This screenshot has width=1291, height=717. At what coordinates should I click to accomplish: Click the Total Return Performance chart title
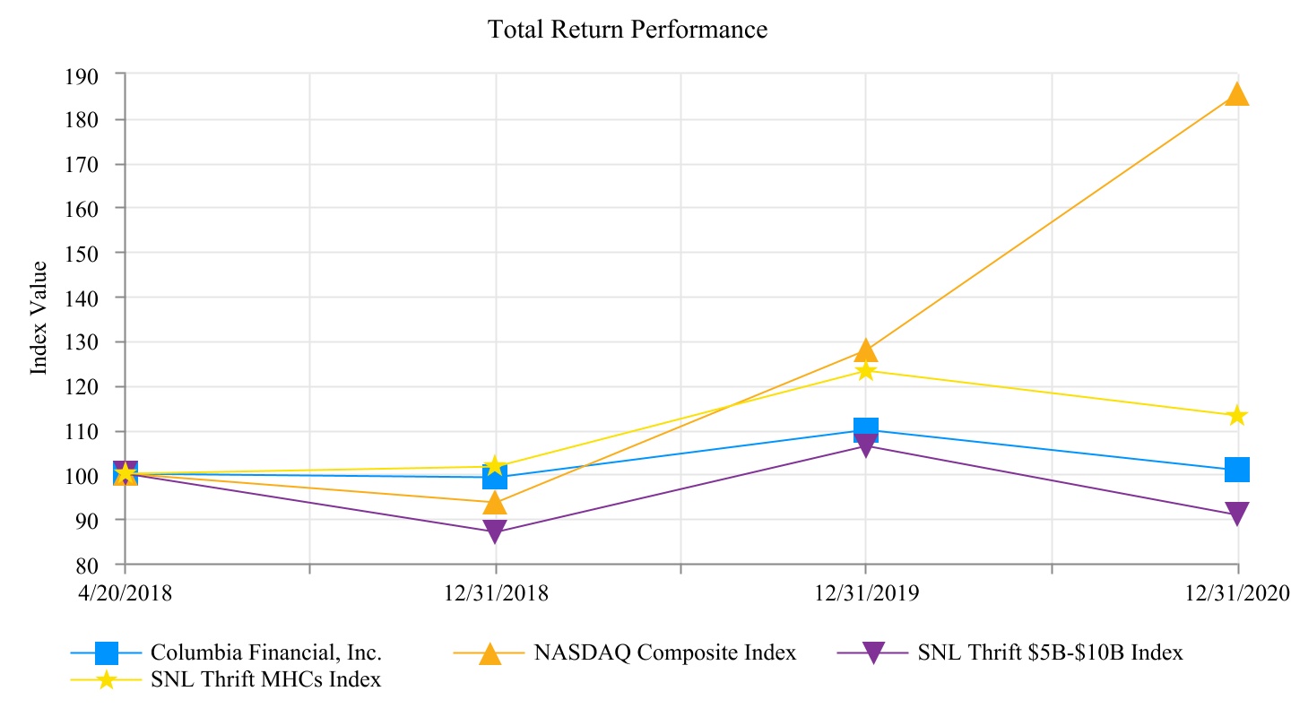point(628,30)
